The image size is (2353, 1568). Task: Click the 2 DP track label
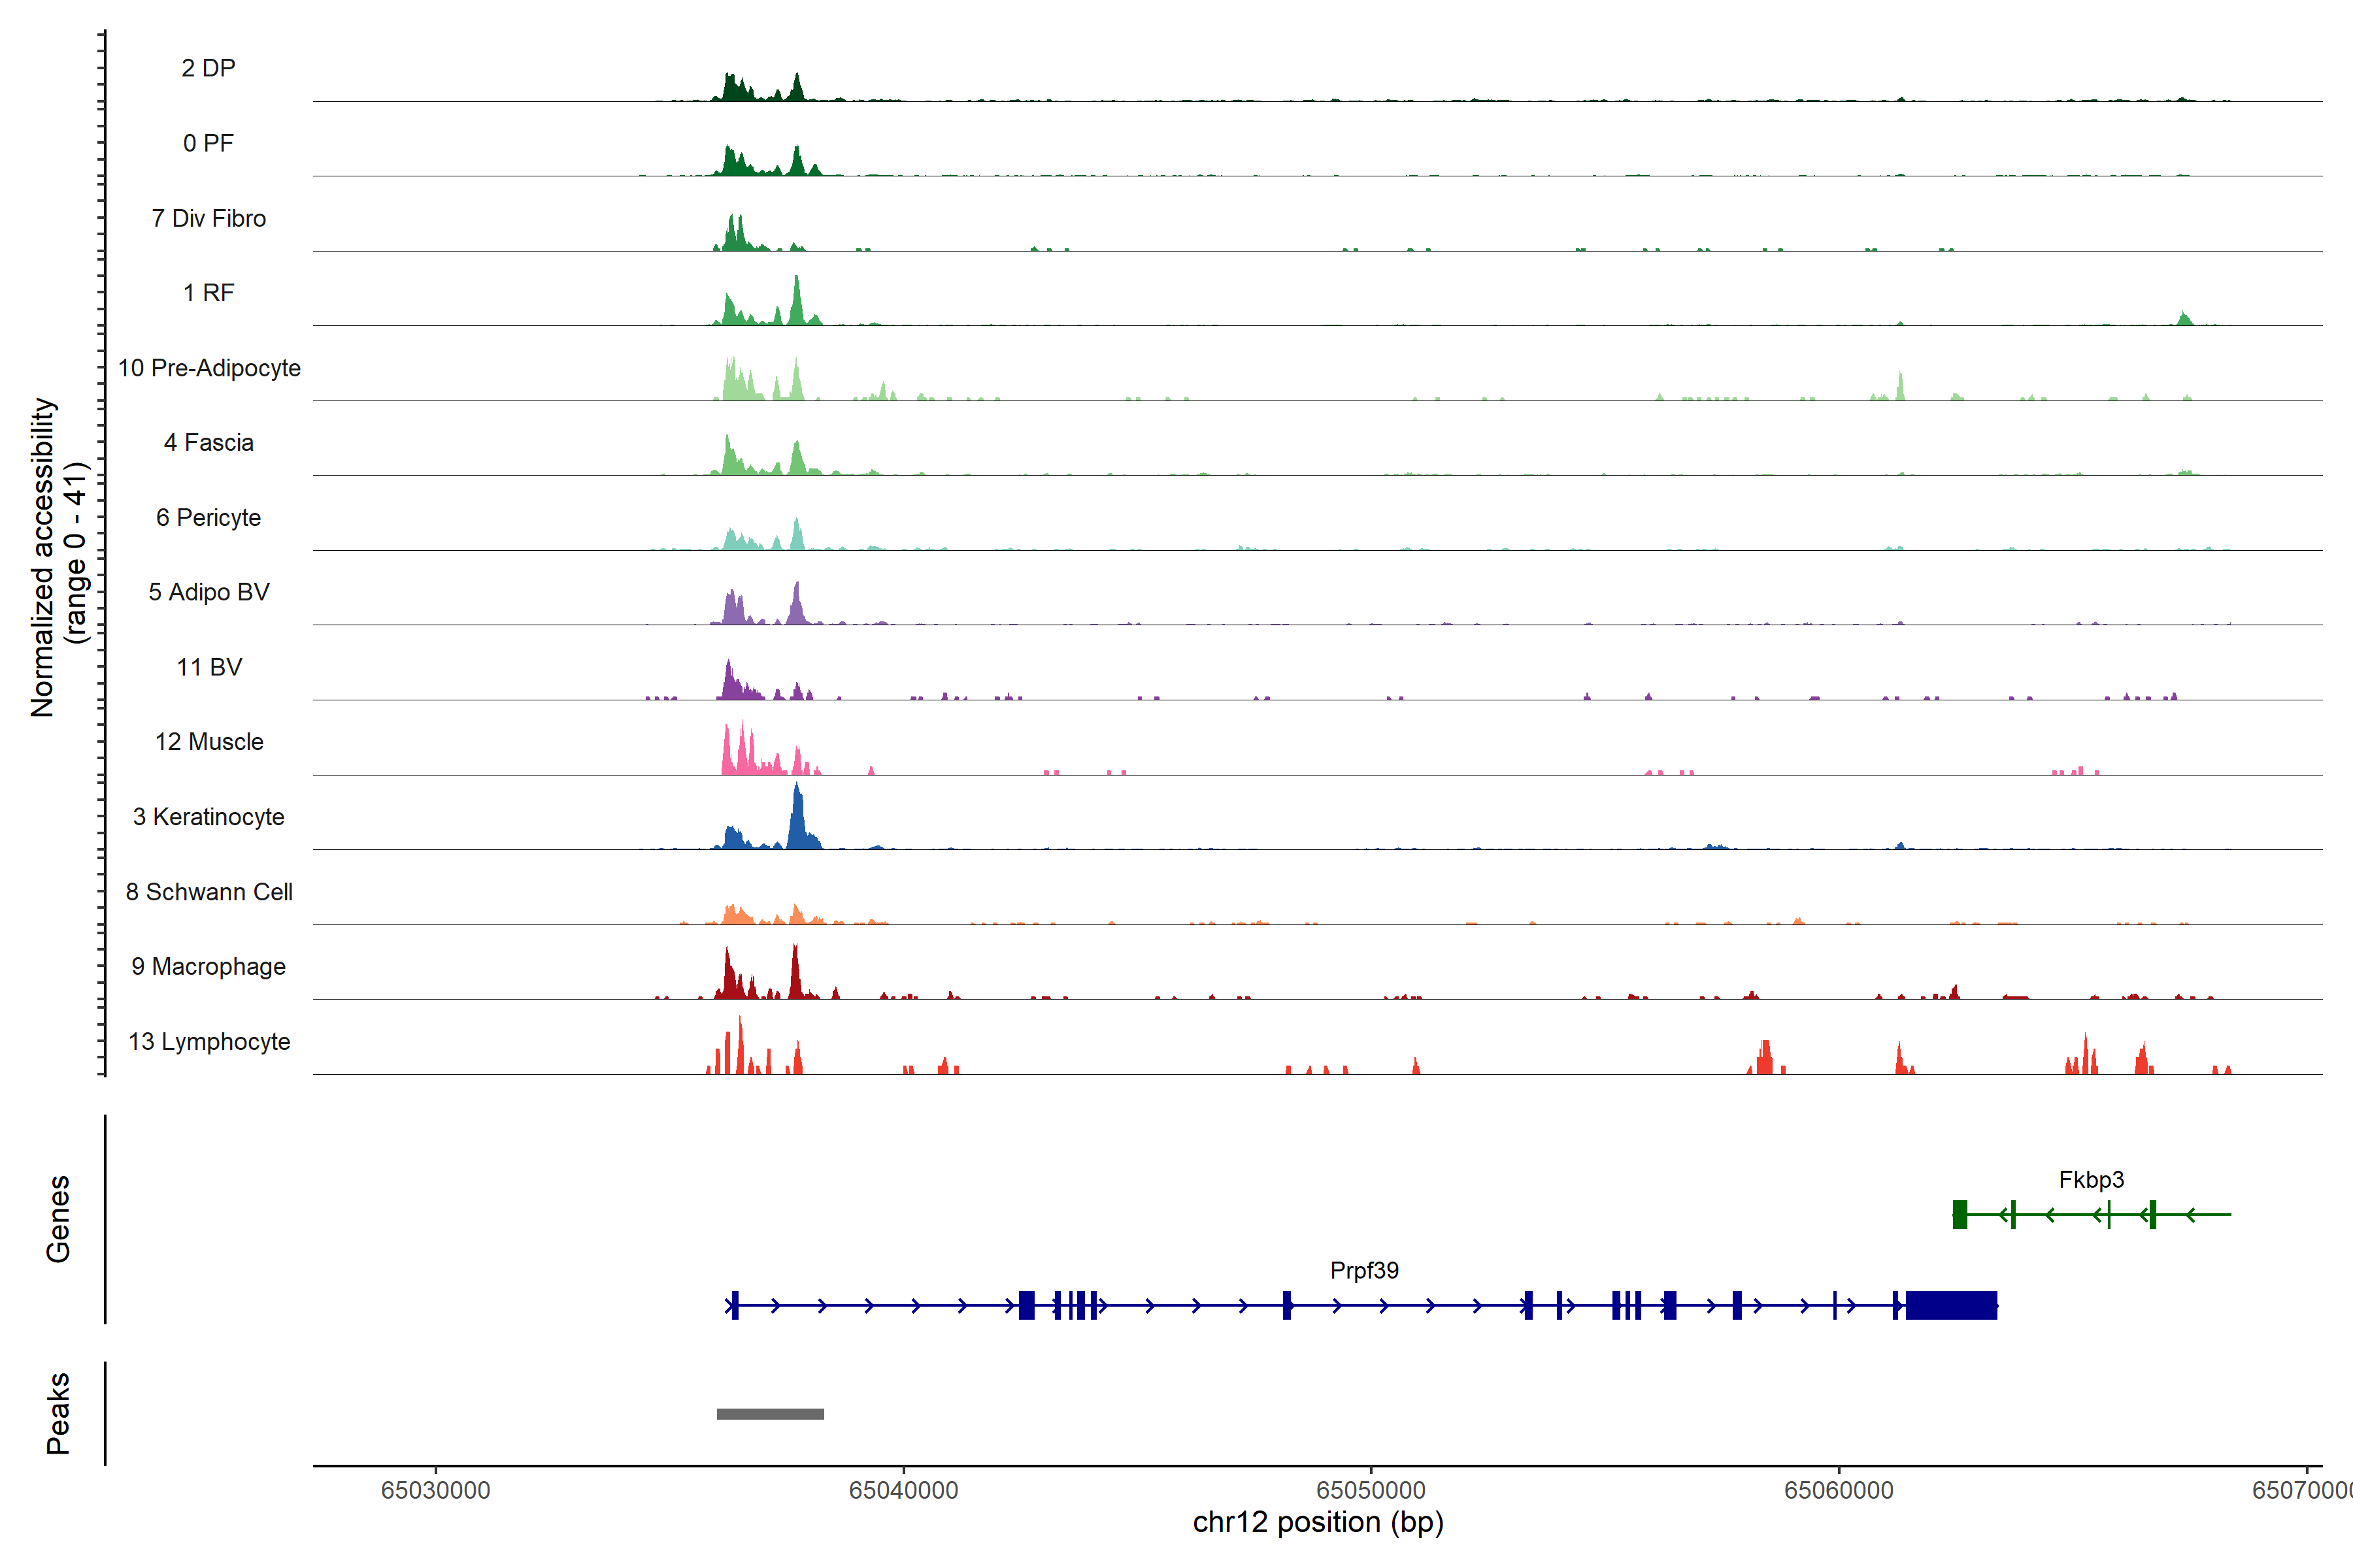tap(208, 68)
